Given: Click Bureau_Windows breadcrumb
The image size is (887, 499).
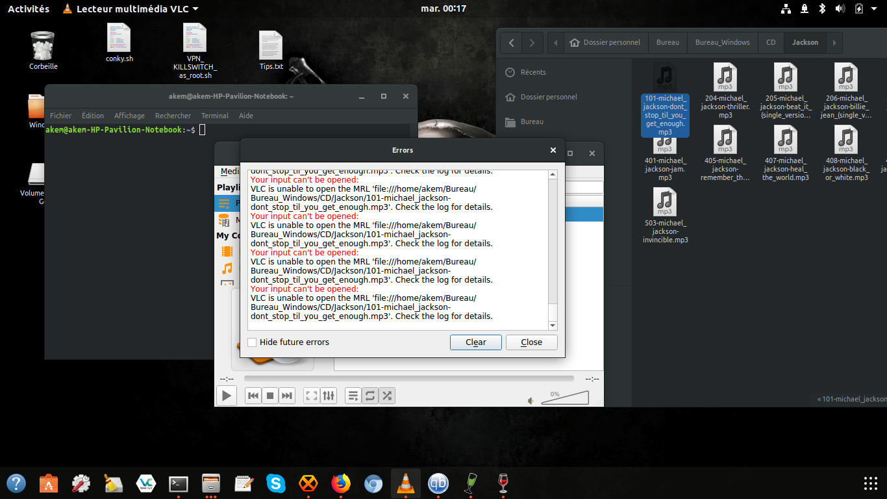Looking at the screenshot, I should pos(723,42).
